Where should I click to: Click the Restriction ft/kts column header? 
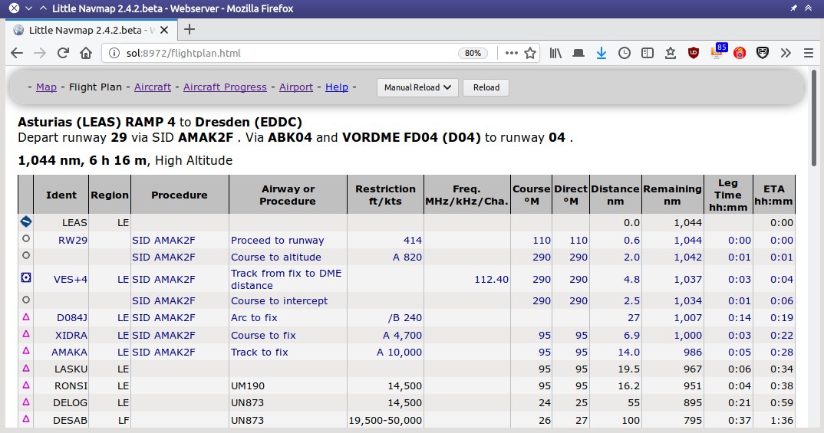(x=385, y=195)
